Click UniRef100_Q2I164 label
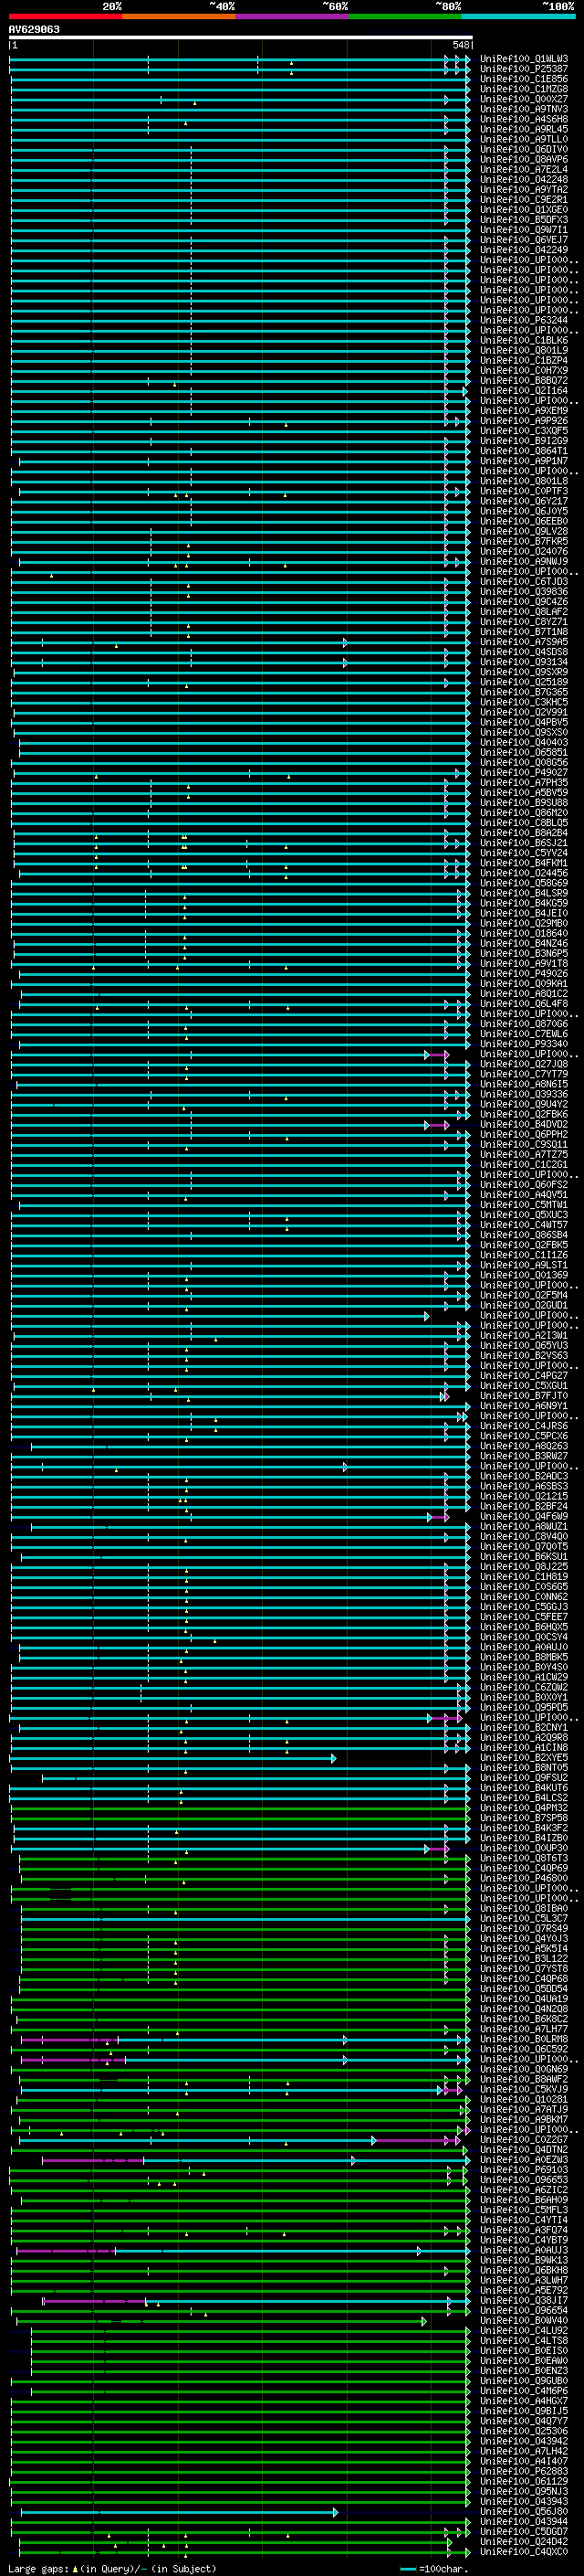Screen dimensions: 584x2576 coord(524,390)
